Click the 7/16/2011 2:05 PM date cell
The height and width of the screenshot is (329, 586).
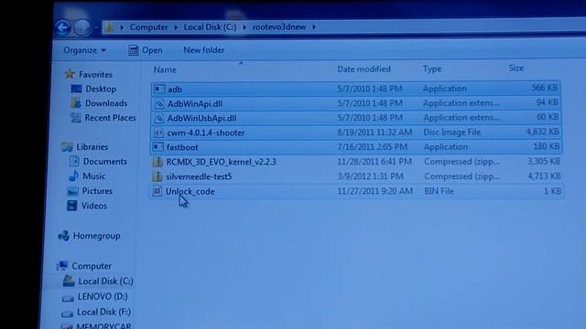tap(373, 146)
